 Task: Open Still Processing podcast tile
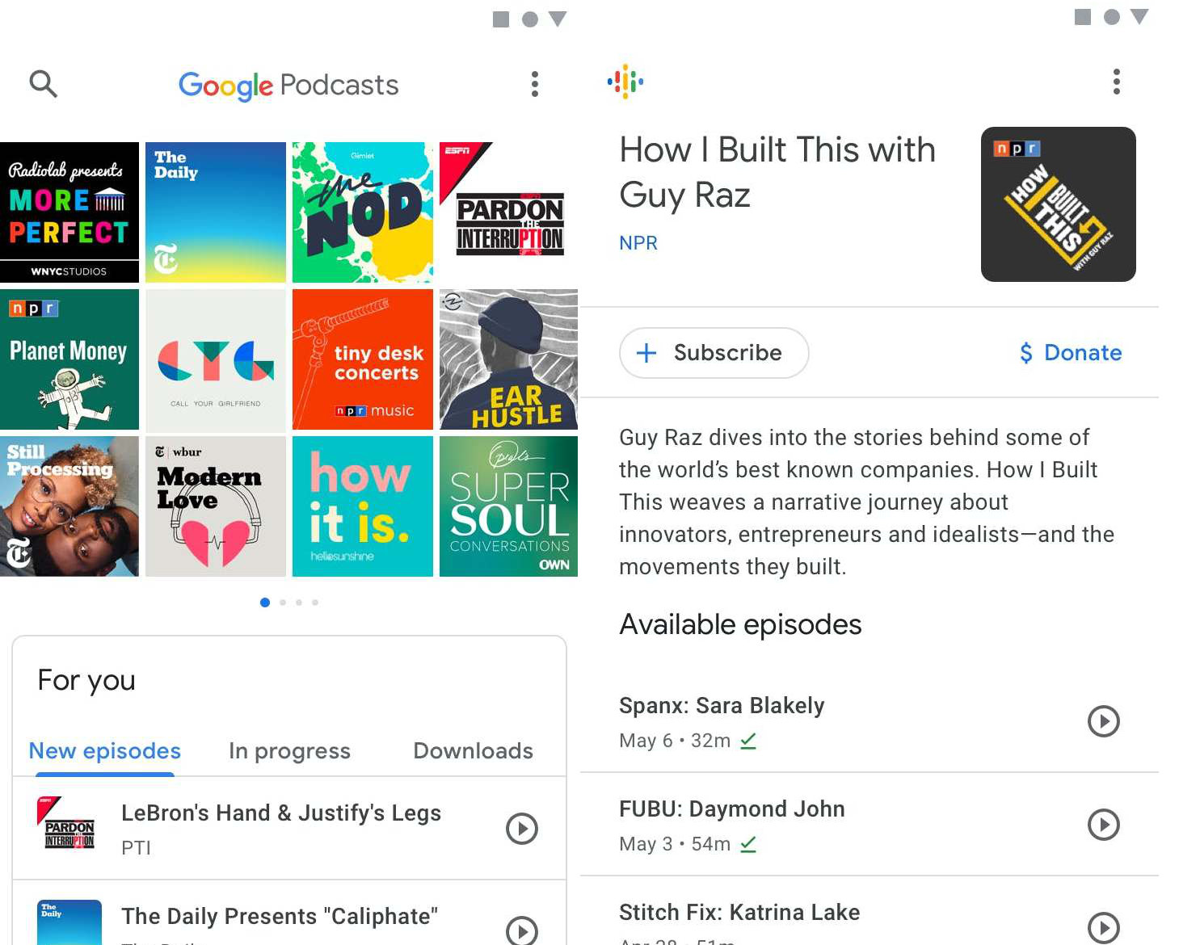point(69,506)
